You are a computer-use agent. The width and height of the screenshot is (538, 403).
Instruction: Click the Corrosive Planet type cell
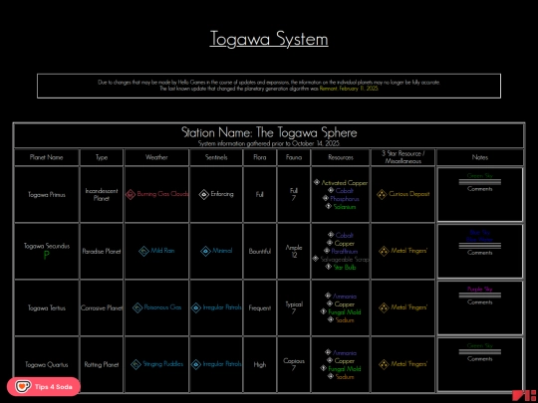102,308
